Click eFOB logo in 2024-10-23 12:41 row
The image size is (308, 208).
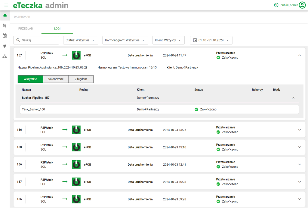point(76,164)
